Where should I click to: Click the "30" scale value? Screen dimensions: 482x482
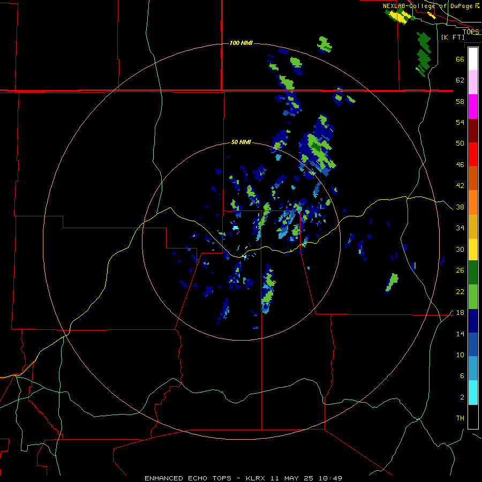460,249
